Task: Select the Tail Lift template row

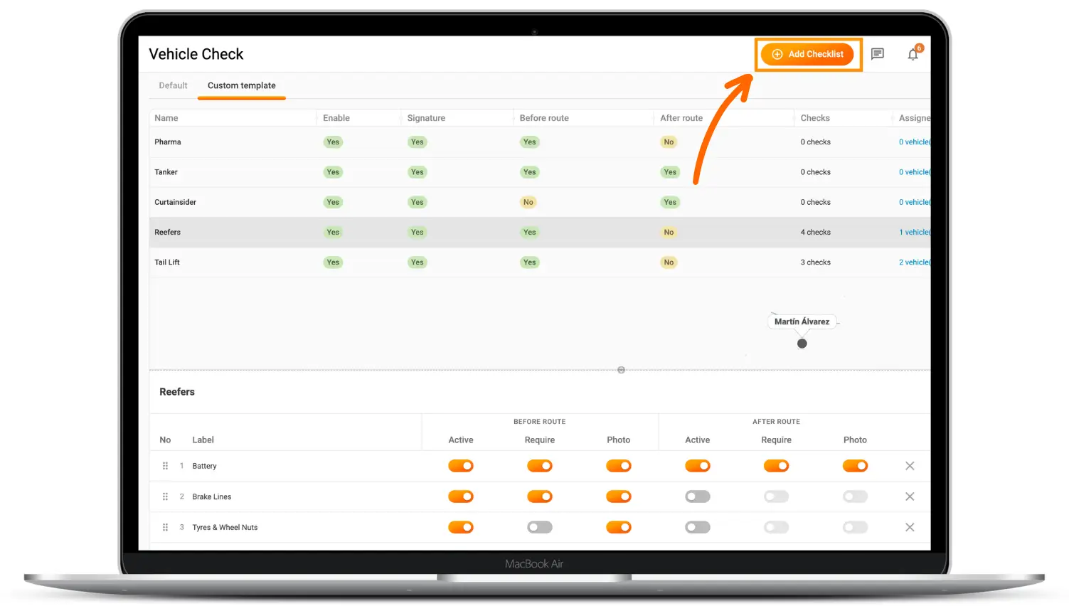Action: coord(540,262)
